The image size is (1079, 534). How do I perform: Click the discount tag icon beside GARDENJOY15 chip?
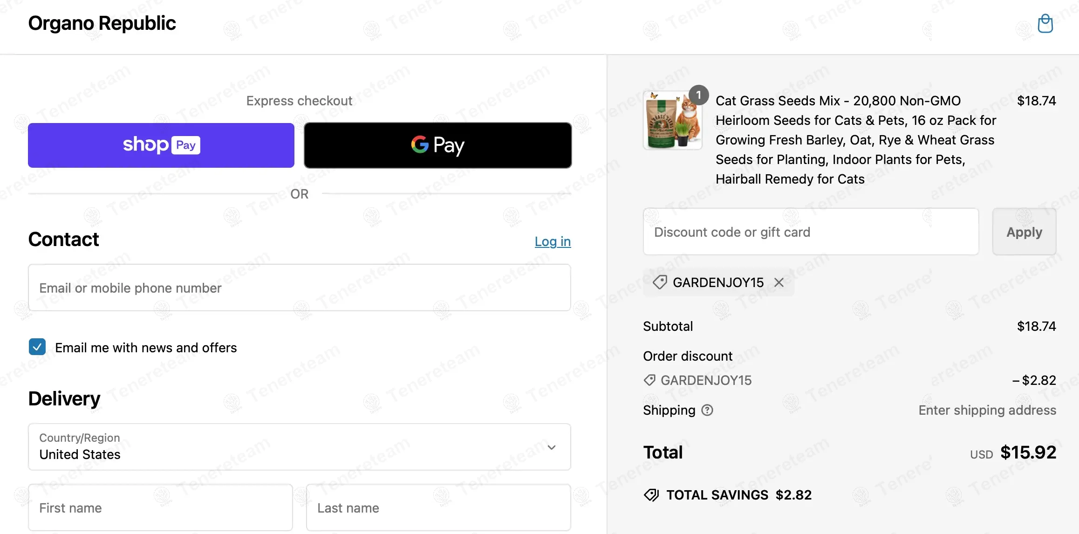pos(659,282)
